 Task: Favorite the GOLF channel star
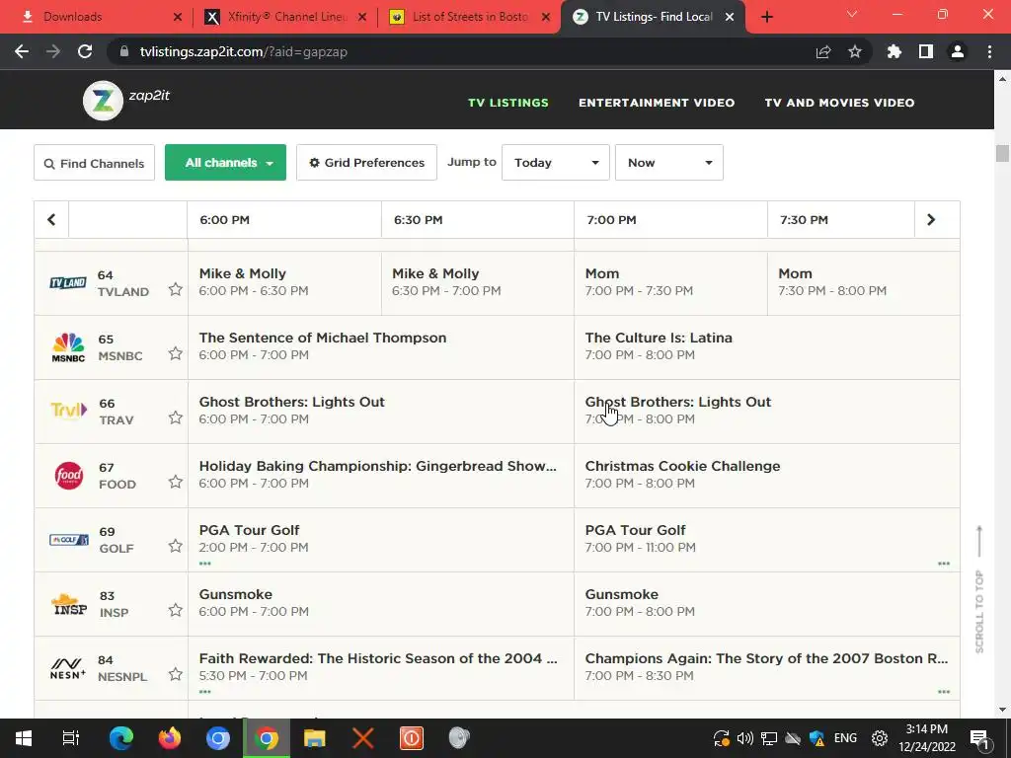coord(176,546)
